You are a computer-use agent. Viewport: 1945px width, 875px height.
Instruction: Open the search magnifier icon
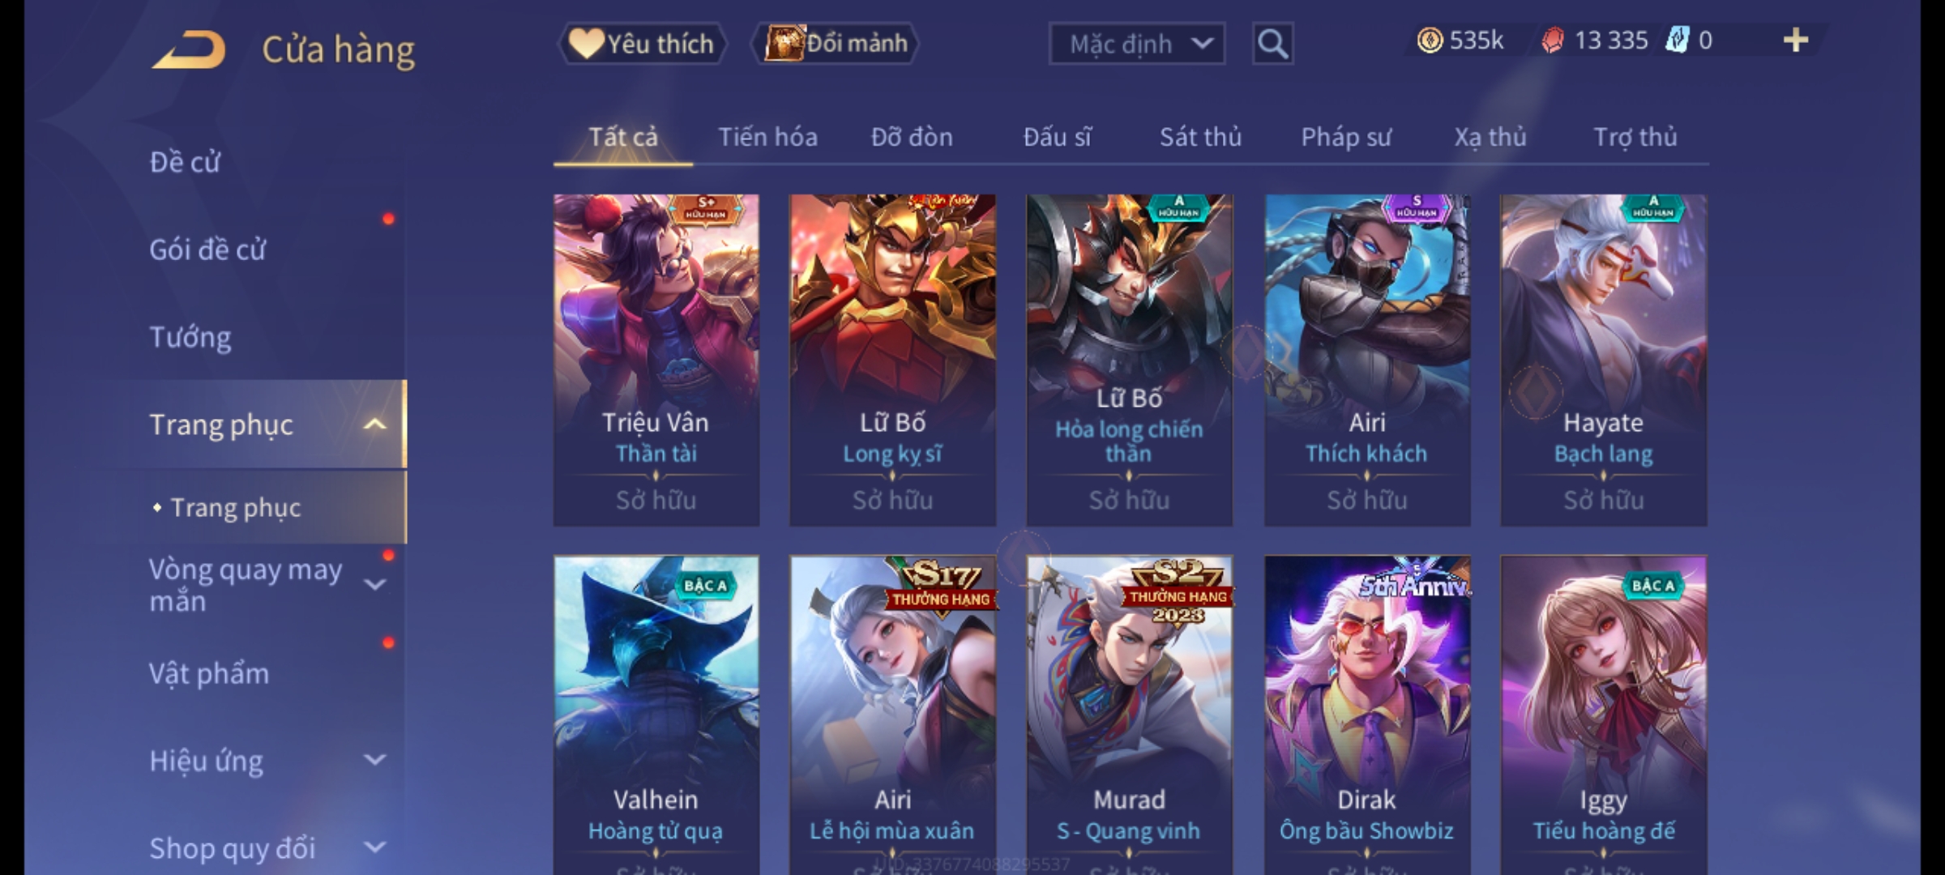[x=1272, y=44]
